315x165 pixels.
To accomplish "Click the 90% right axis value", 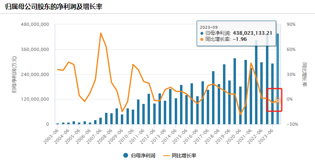I will pos(291,24).
